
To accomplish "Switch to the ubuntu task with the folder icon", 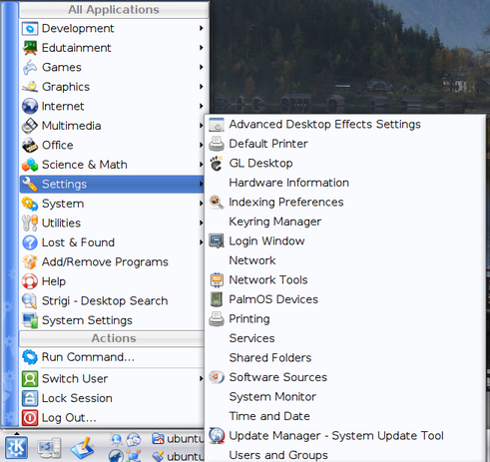I will click(x=178, y=439).
